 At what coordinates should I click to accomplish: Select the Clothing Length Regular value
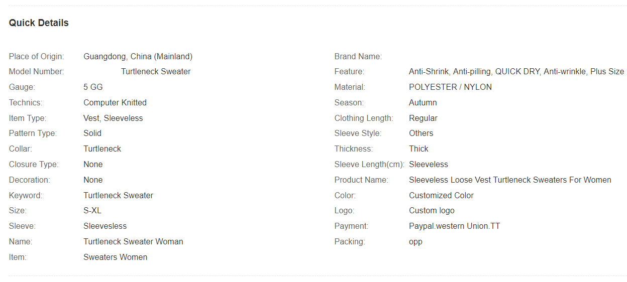(423, 118)
